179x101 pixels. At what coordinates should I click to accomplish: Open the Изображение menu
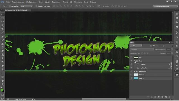[x=31, y=2]
